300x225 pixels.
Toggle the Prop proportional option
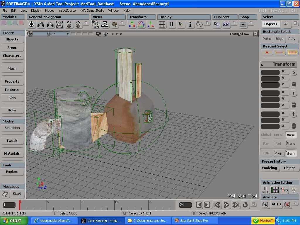pos(278,153)
